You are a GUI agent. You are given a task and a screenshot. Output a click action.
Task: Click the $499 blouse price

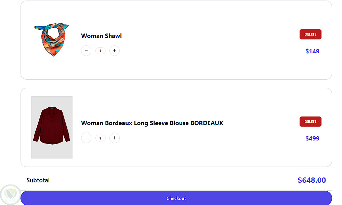click(312, 138)
